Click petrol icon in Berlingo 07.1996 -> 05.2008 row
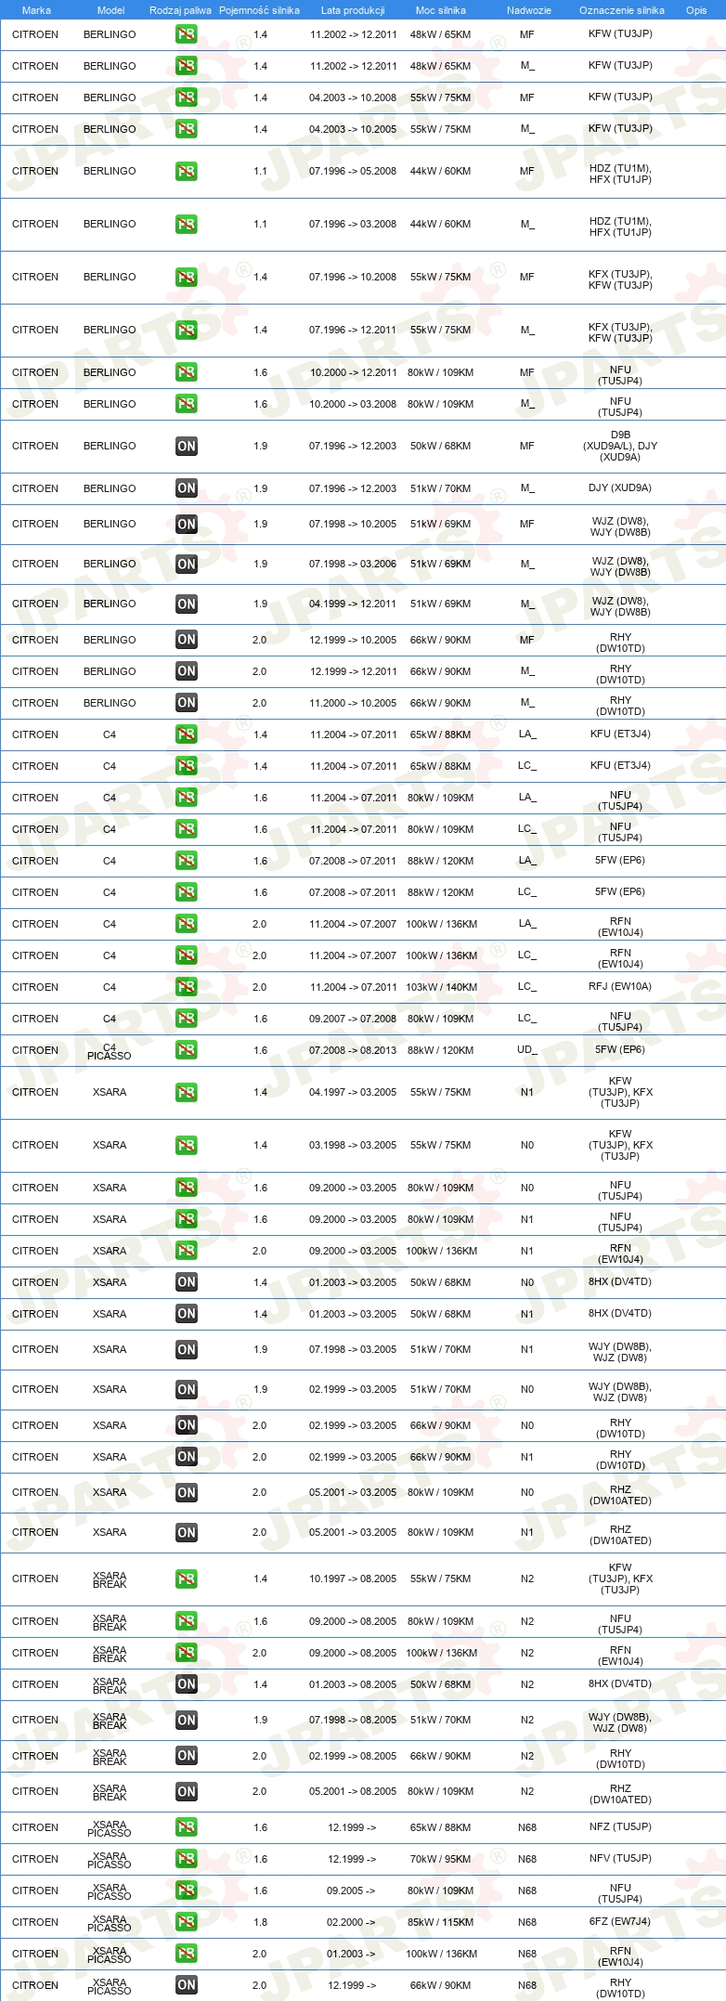This screenshot has height=2001, width=726. 187,172
